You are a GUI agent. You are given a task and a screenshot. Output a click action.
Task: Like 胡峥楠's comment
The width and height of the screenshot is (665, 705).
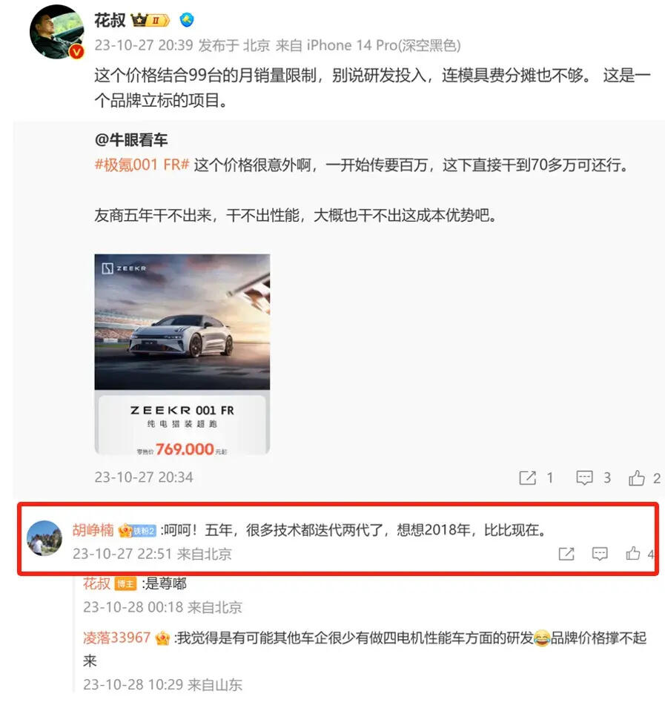(633, 554)
